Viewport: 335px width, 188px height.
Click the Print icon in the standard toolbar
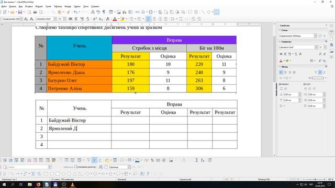click(x=35, y=12)
